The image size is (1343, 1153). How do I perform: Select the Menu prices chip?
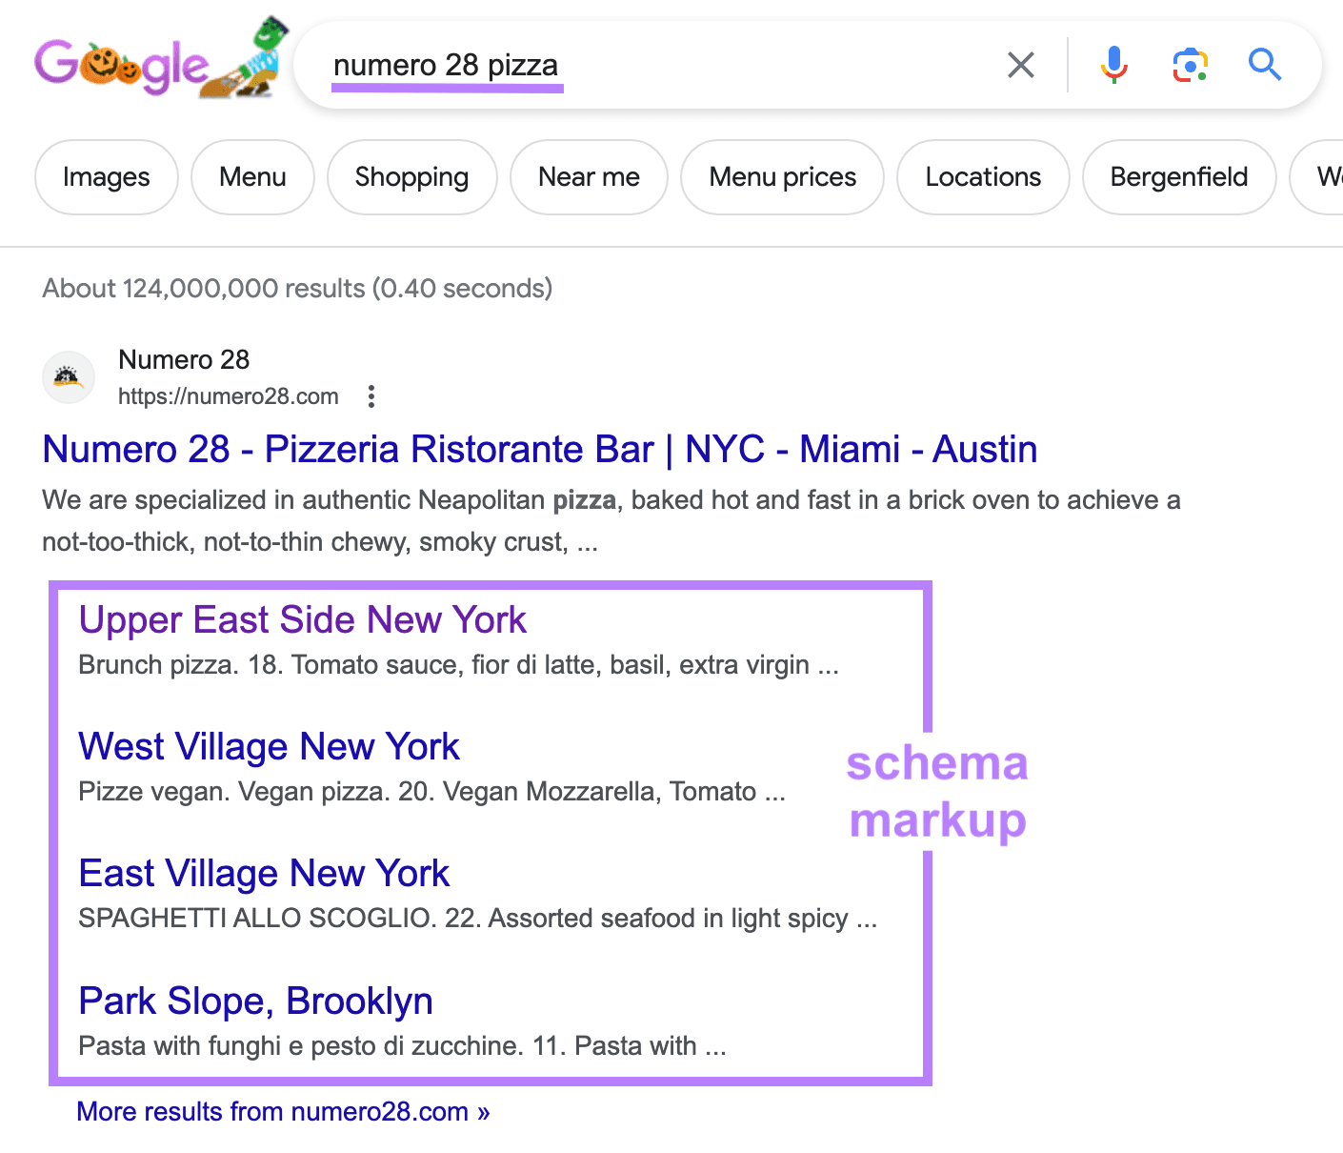[781, 177]
